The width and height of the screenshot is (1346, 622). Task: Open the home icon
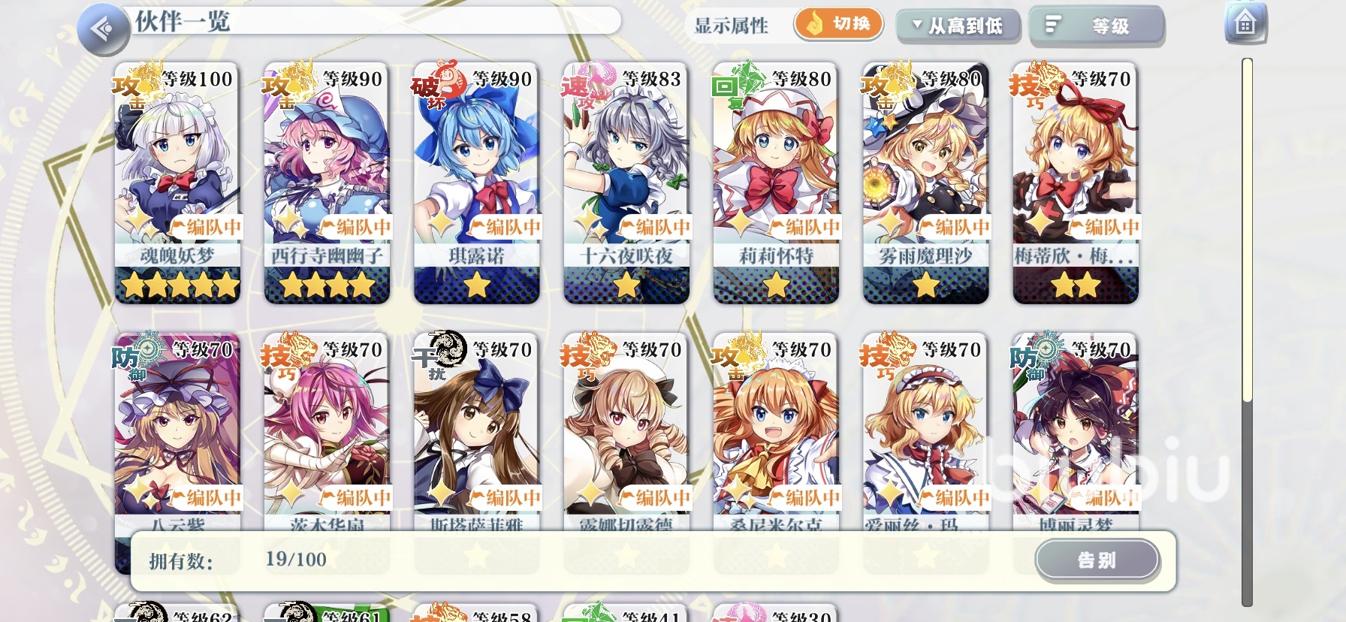(1245, 23)
